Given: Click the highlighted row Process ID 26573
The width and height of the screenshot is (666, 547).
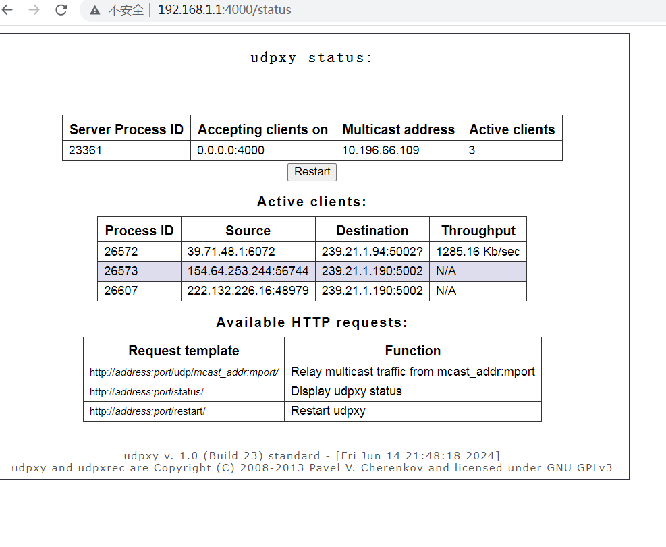Looking at the screenshot, I should [x=121, y=272].
